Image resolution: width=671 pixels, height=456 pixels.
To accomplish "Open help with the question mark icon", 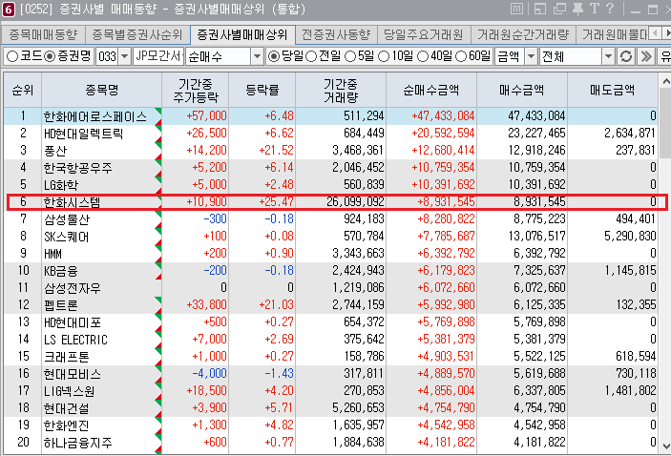I will [610, 9].
